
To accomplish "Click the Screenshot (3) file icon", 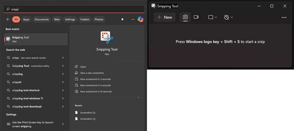I will (x=76, y=119).
